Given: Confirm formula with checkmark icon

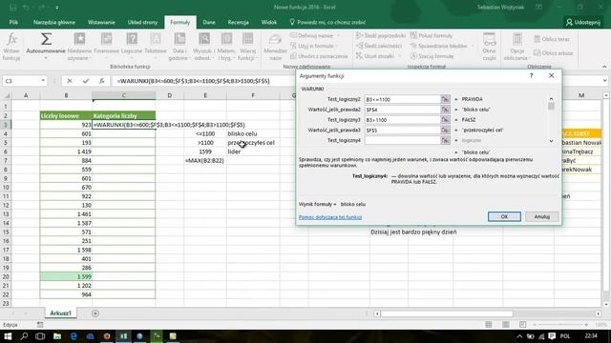Looking at the screenshot, I should (x=86, y=81).
